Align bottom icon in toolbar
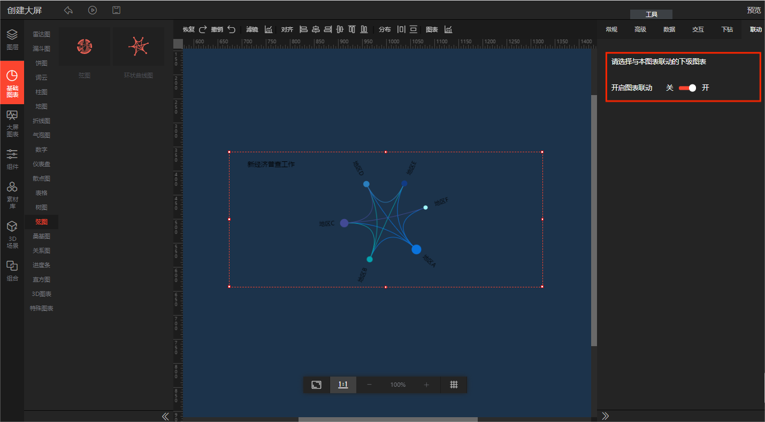 364,29
